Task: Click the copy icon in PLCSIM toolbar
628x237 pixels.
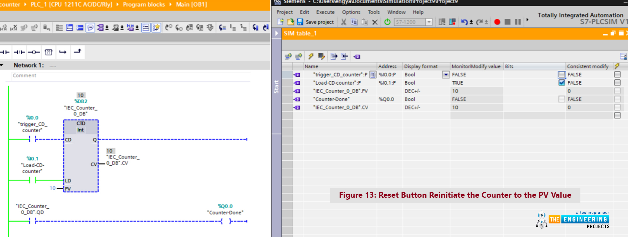Action: [354, 22]
